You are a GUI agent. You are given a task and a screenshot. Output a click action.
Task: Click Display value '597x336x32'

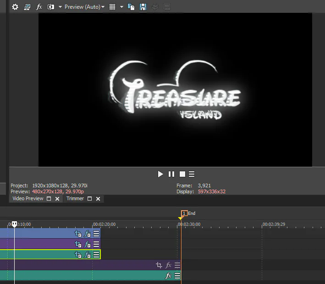212,191
